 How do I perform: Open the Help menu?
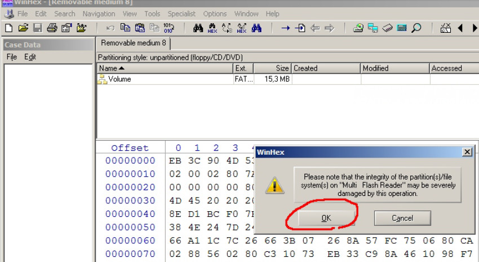click(272, 14)
